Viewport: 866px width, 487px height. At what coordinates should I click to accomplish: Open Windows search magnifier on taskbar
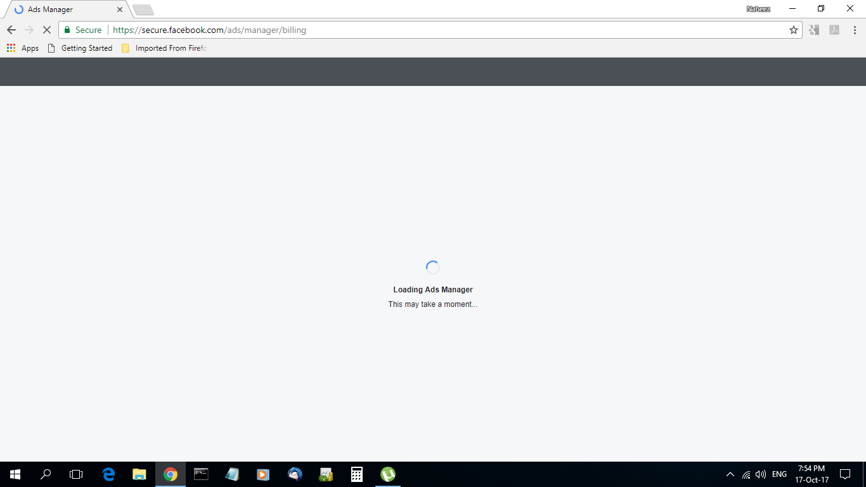[x=46, y=474]
